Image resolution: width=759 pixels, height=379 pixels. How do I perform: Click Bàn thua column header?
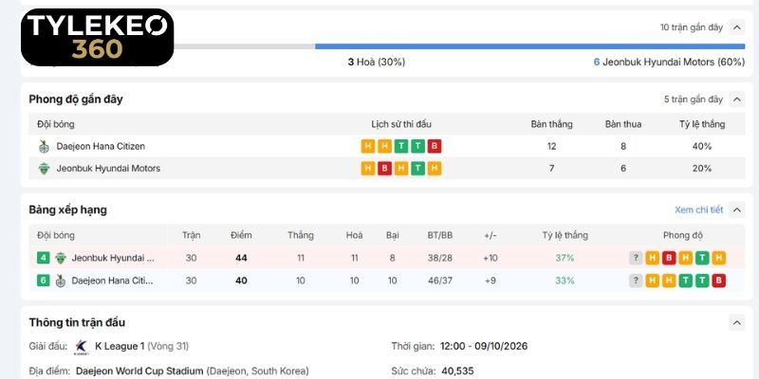click(x=623, y=125)
